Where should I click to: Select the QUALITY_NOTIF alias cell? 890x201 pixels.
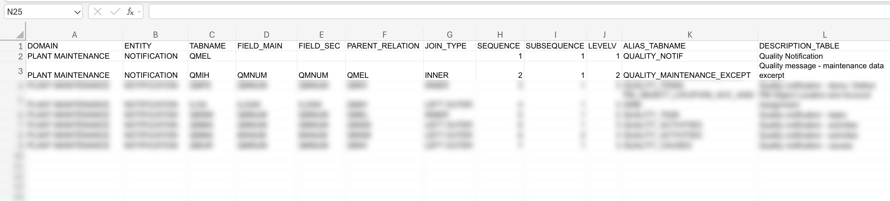pos(690,56)
